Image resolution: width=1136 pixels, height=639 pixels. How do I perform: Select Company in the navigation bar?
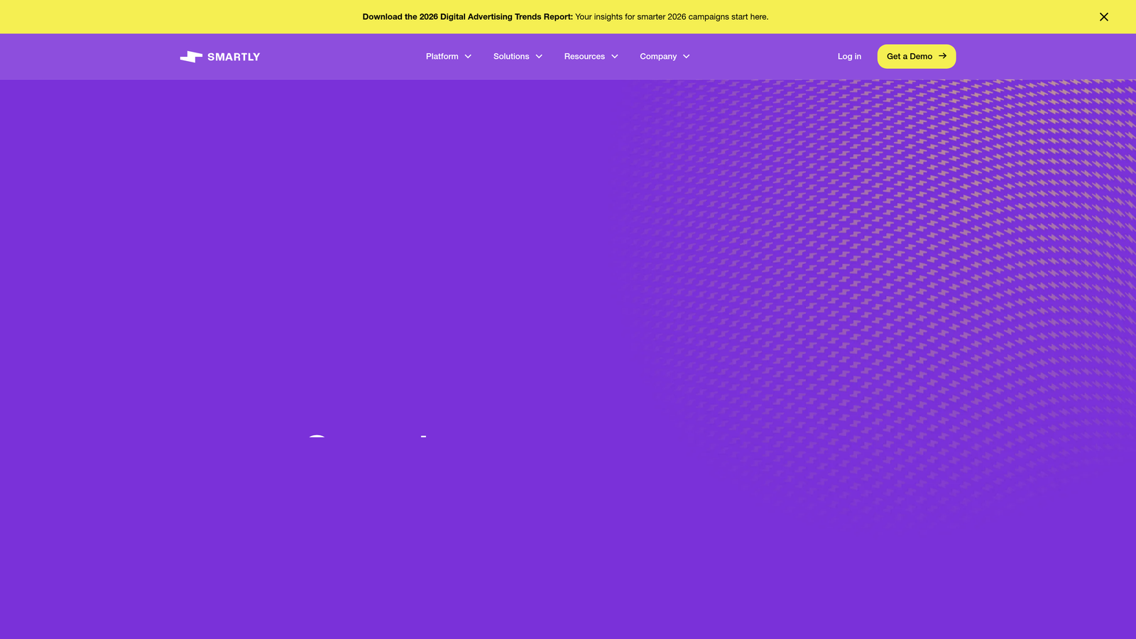tap(657, 56)
